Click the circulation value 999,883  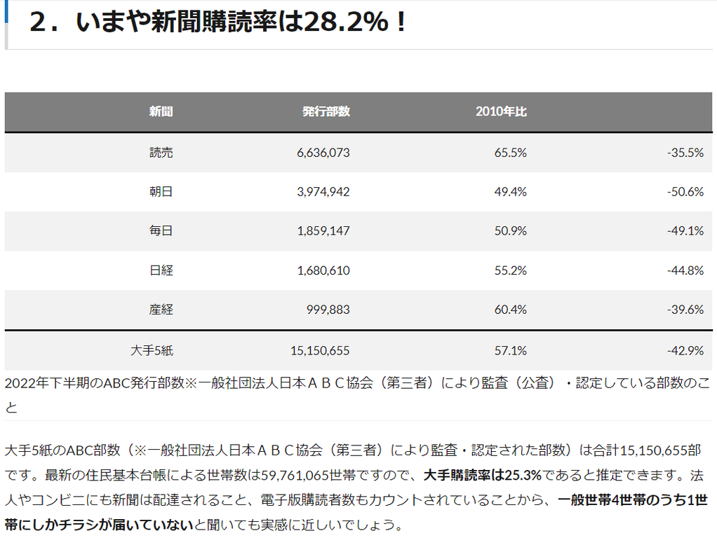coord(328,310)
